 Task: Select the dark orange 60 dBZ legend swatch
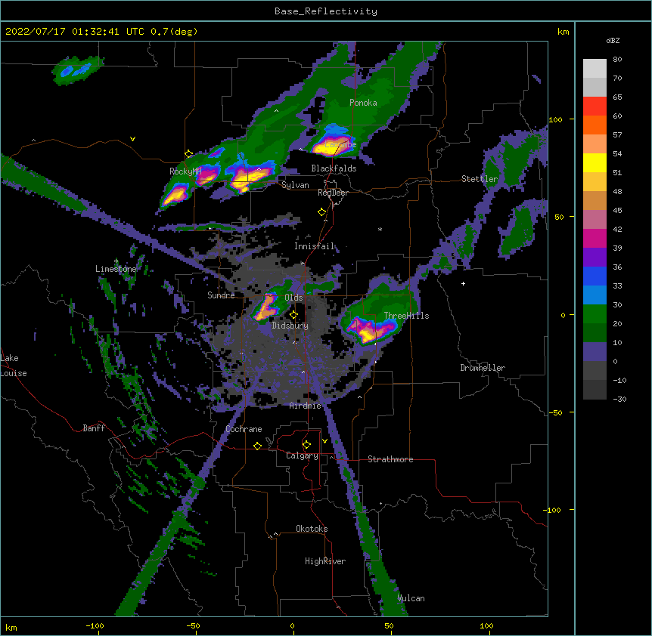[595, 125]
